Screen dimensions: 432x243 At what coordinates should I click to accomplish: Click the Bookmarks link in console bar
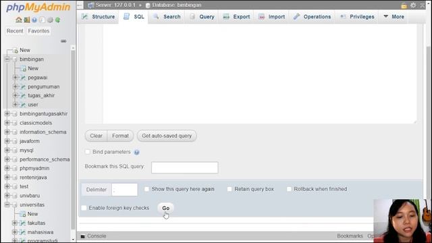point(350,236)
